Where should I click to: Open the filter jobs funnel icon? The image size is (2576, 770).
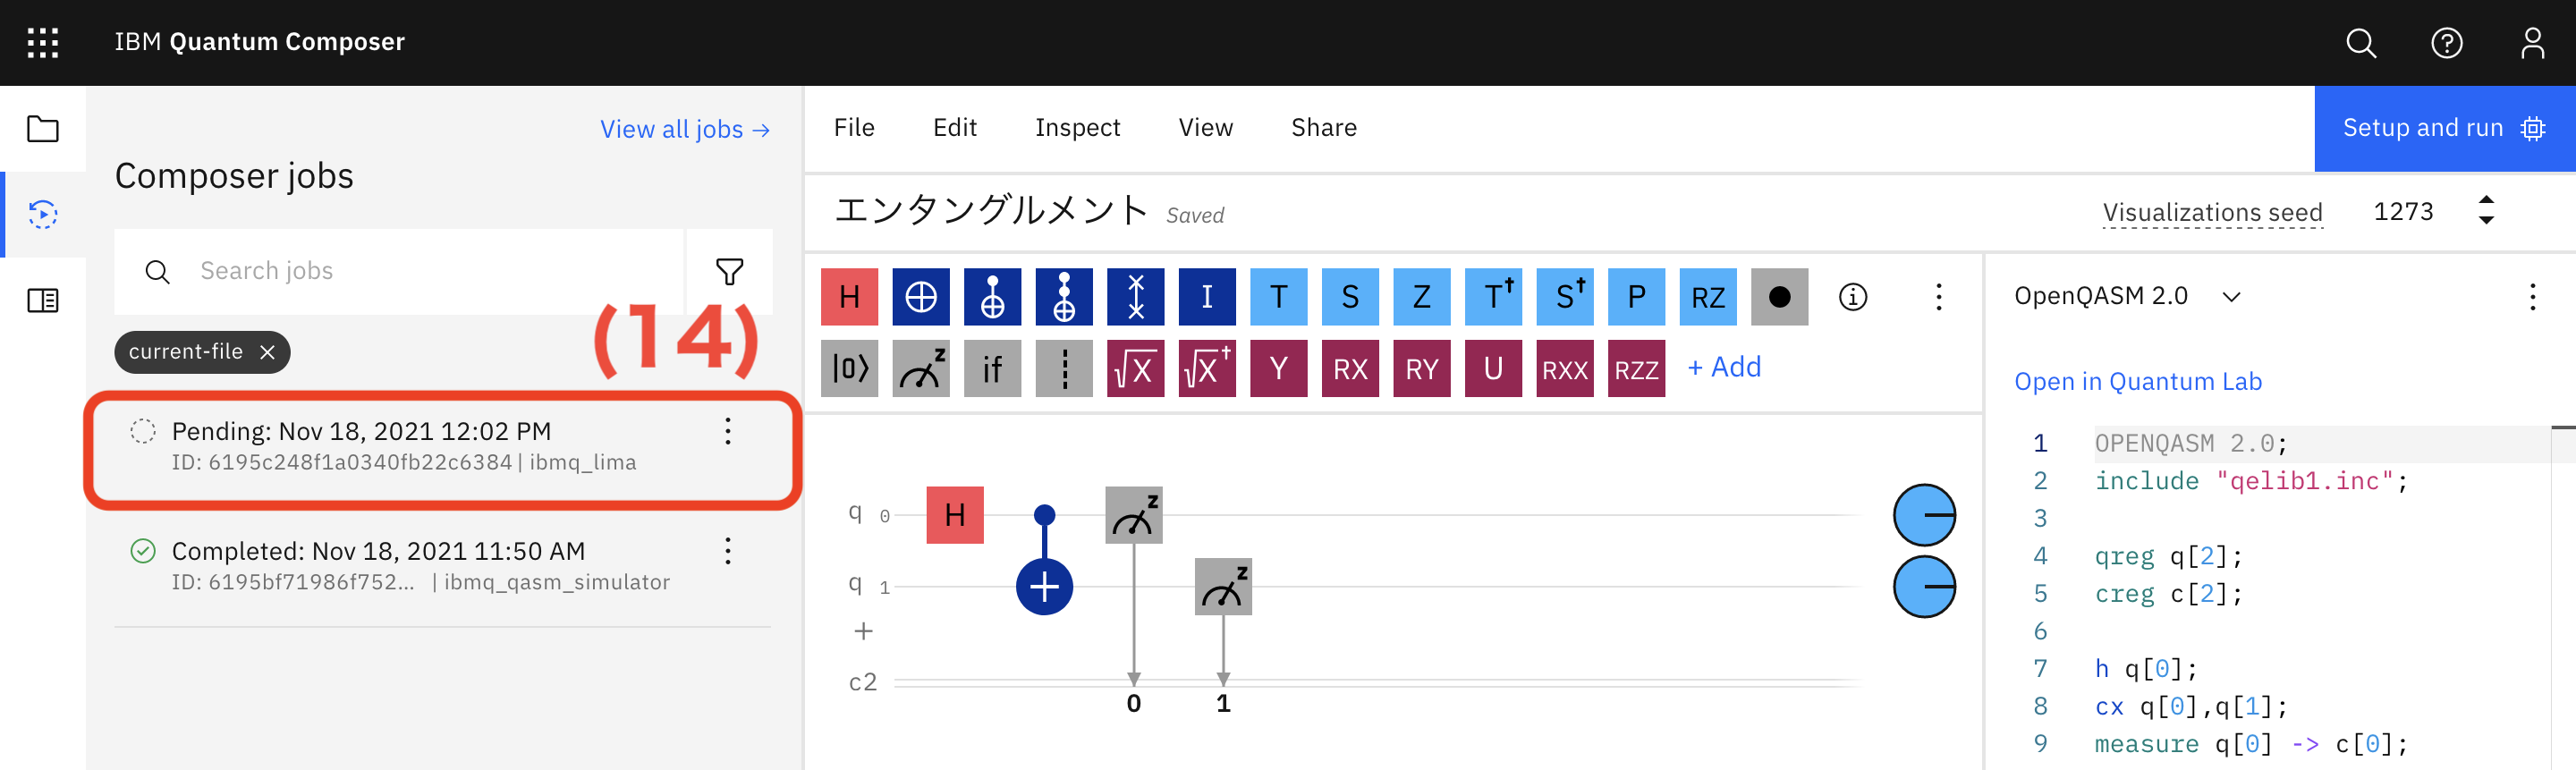point(729,271)
